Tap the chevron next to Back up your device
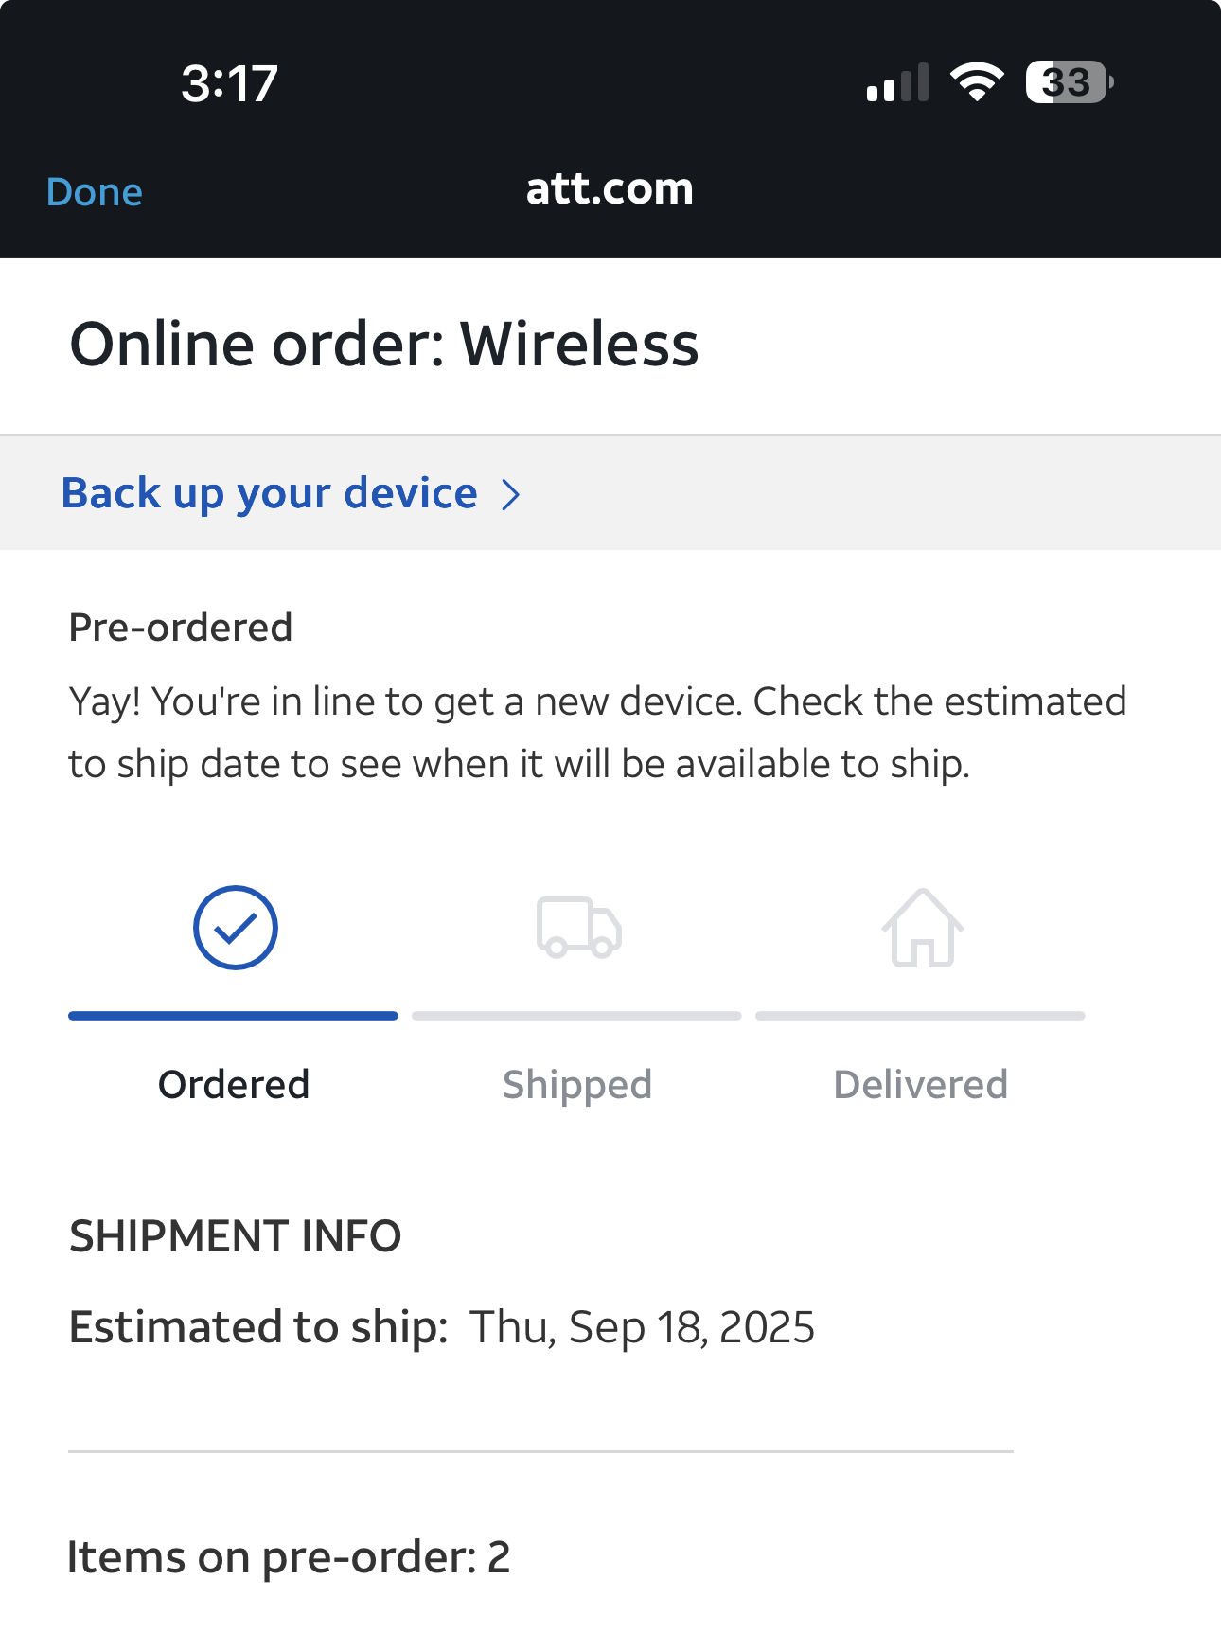The width and height of the screenshot is (1221, 1633). point(511,494)
